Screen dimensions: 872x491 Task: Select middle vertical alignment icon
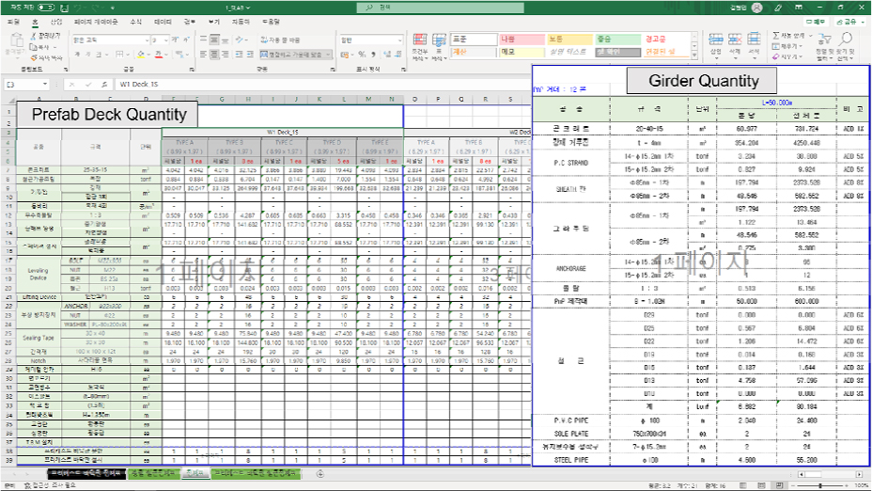214,40
